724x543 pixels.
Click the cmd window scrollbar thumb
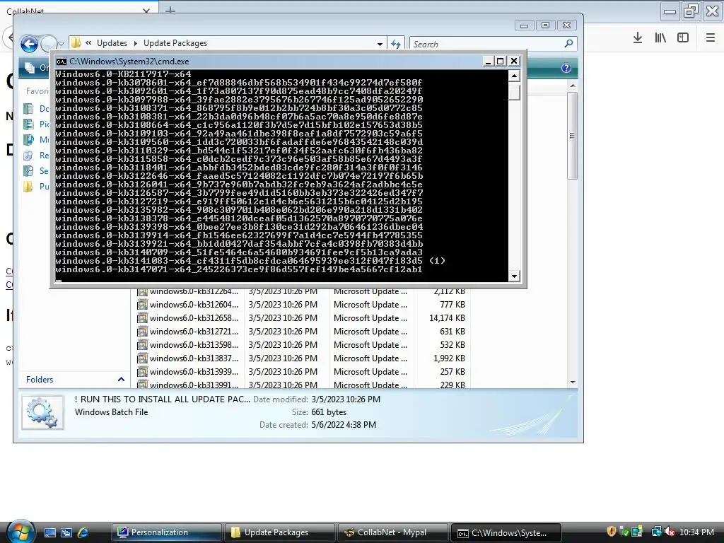coord(515,92)
